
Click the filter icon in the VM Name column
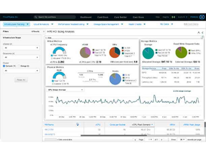click(78, 124)
